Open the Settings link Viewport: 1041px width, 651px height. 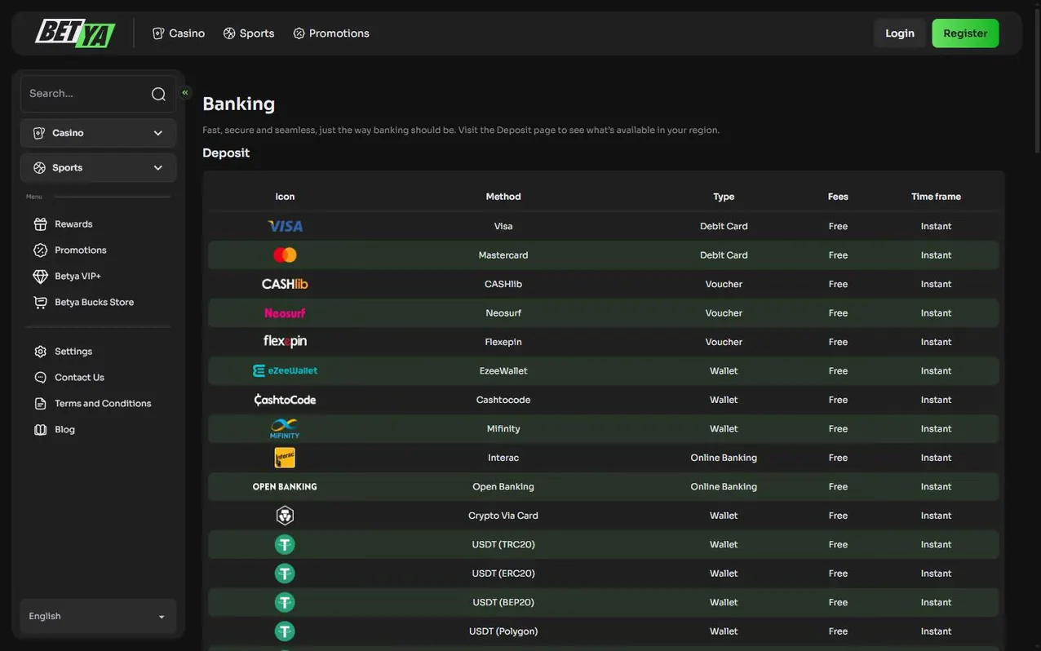73,352
